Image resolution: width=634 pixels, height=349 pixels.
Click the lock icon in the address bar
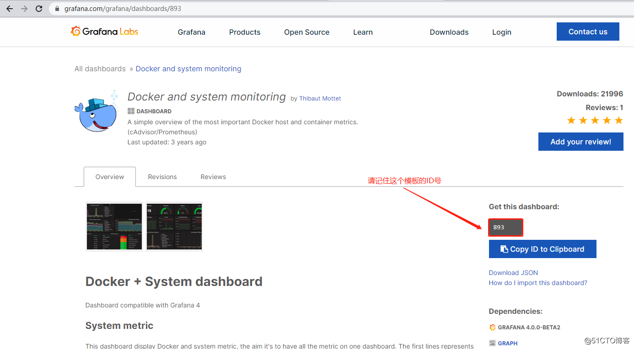[x=57, y=9]
